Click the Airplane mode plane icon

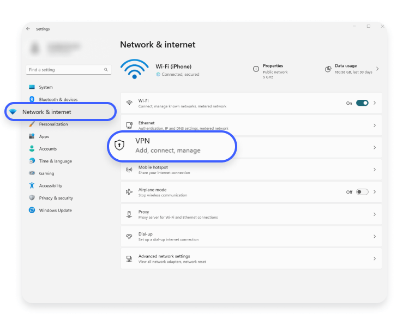tap(129, 192)
